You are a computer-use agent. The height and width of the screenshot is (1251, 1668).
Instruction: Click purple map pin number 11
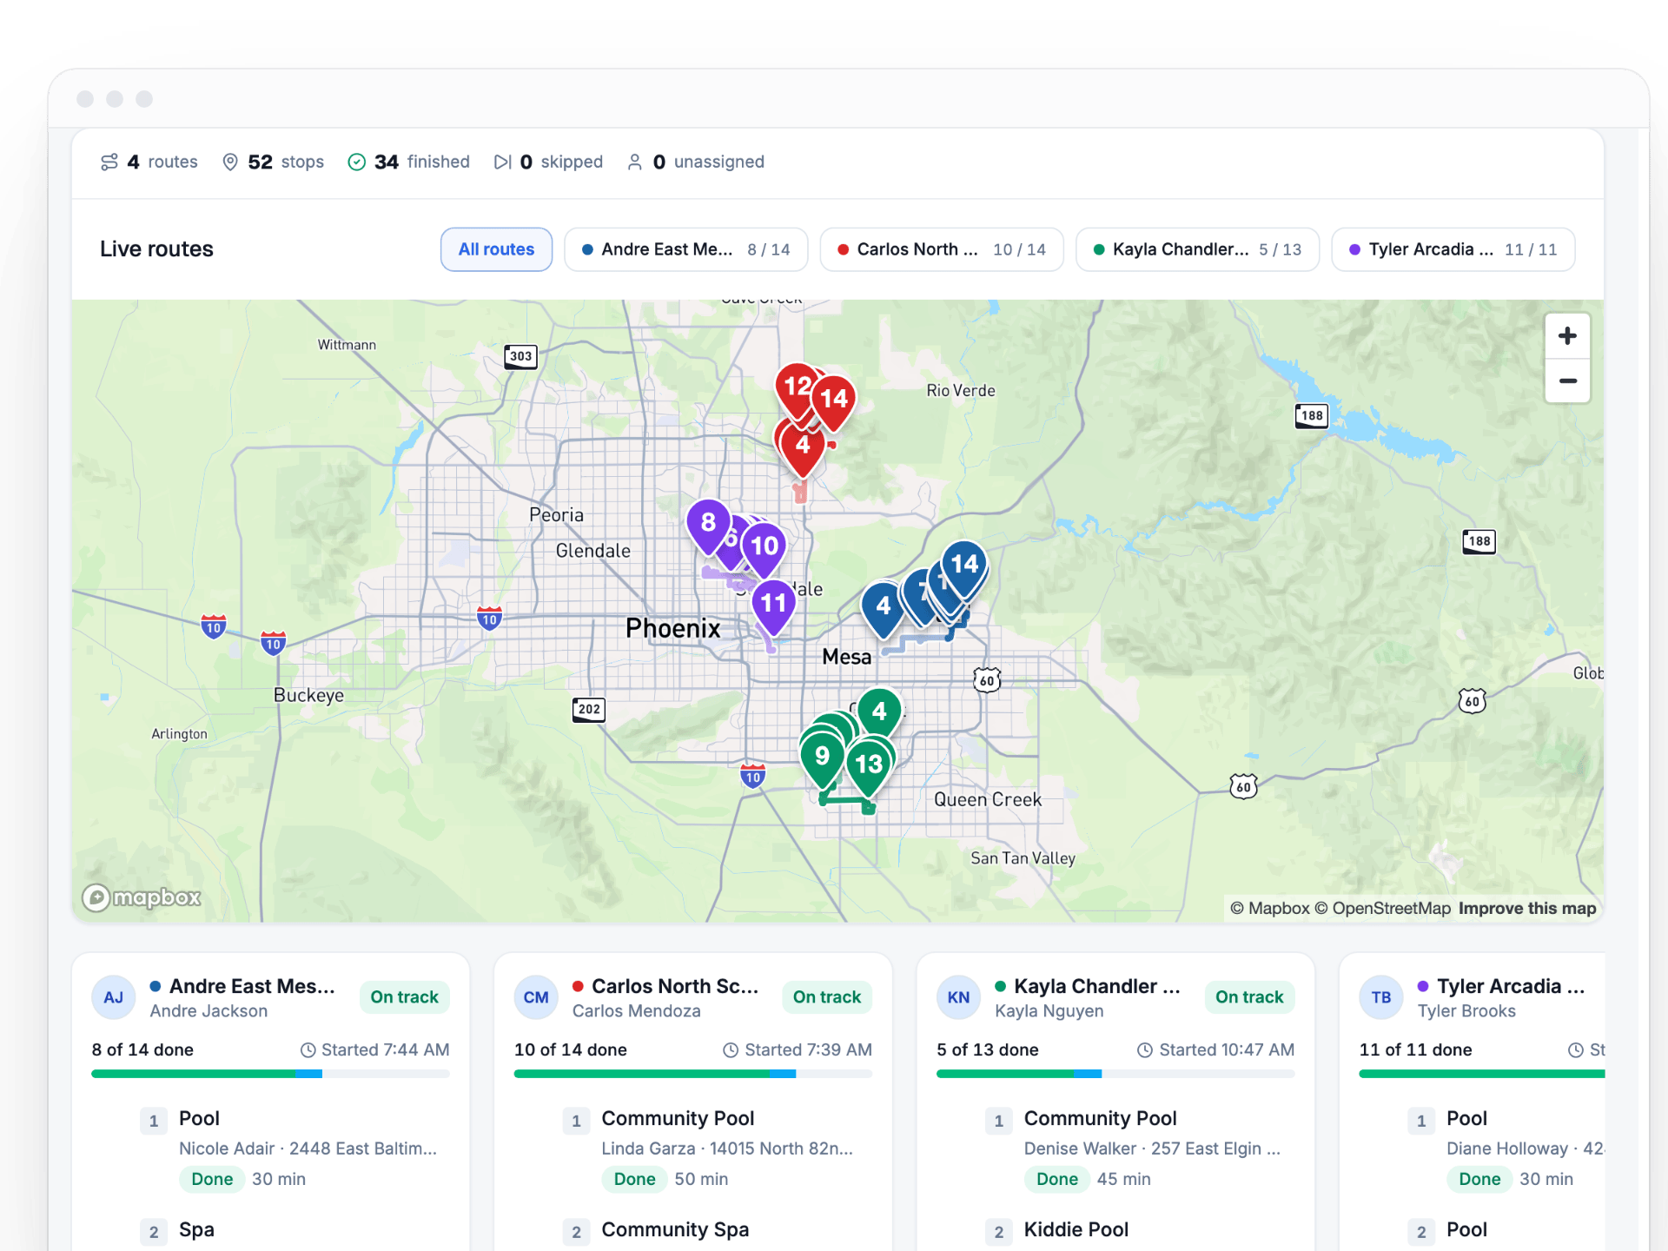pyautogui.click(x=773, y=605)
